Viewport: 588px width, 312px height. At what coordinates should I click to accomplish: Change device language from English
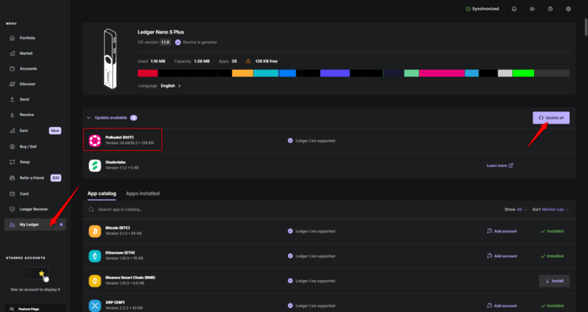171,86
